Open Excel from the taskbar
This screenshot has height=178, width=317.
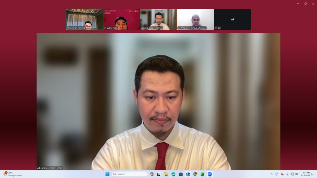202,174
